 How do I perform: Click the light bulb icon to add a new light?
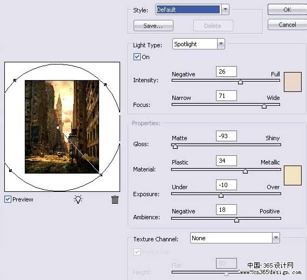(x=78, y=199)
